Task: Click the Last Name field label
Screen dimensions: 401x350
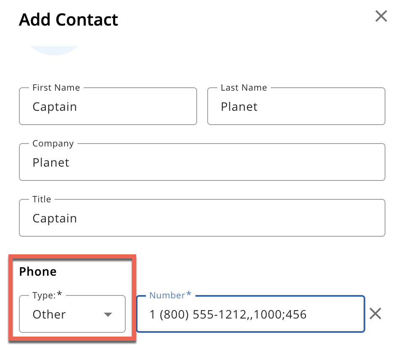Action: pos(244,88)
